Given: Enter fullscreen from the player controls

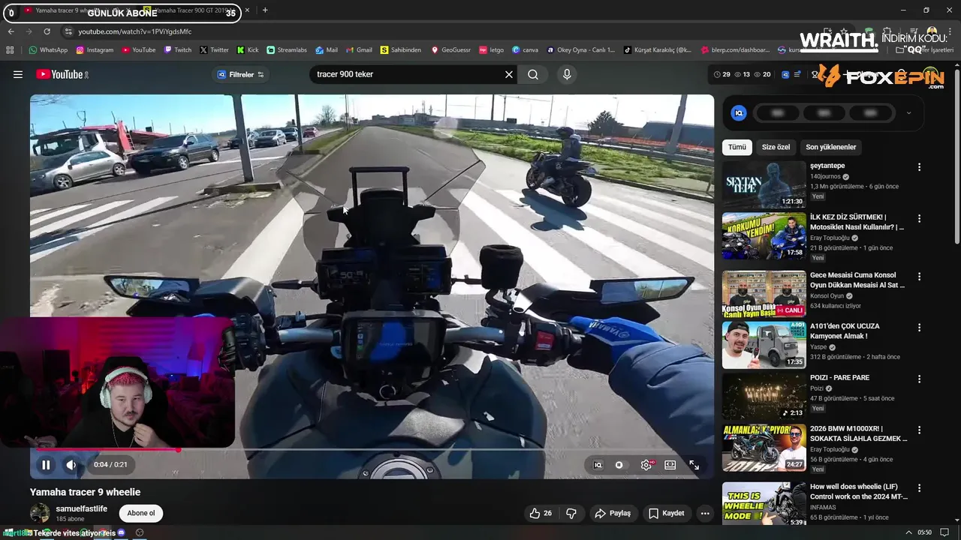Looking at the screenshot, I should tap(694, 465).
